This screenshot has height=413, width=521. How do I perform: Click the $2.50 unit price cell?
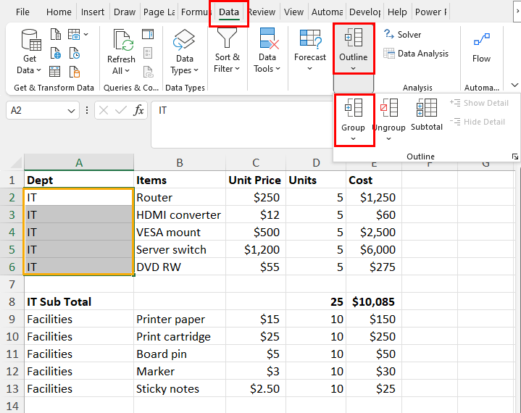point(256,389)
